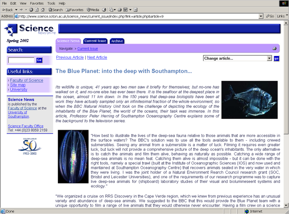Click the Internet zone globe icon
This screenshot has height=214, width=289.
pos(247,211)
